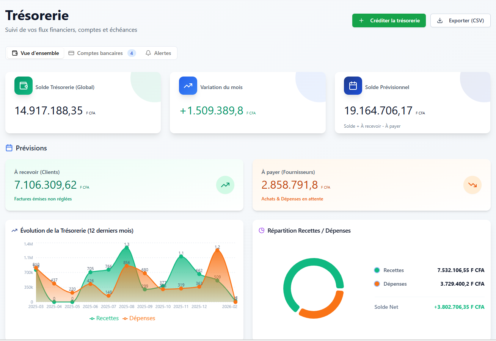Click the green Recettes color dot
Viewport: 496px width, 341px height.
(377, 270)
